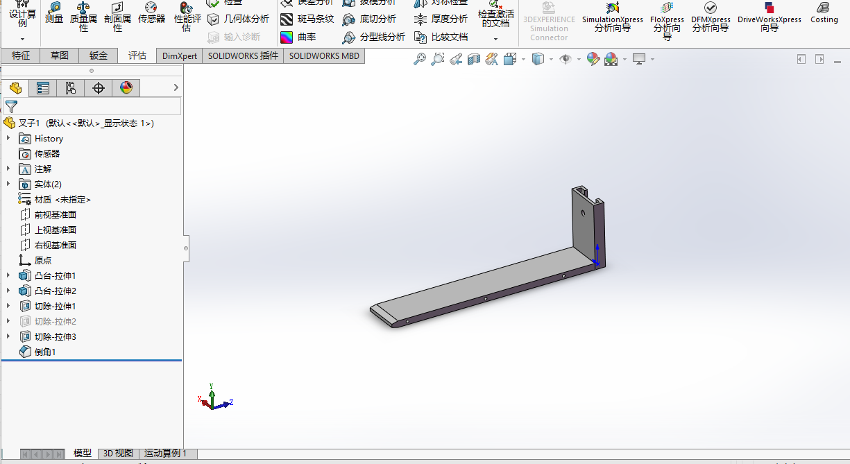Select 材质 <未指定> material item
Screen dimensions: 850x464
pyautogui.click(x=55, y=199)
